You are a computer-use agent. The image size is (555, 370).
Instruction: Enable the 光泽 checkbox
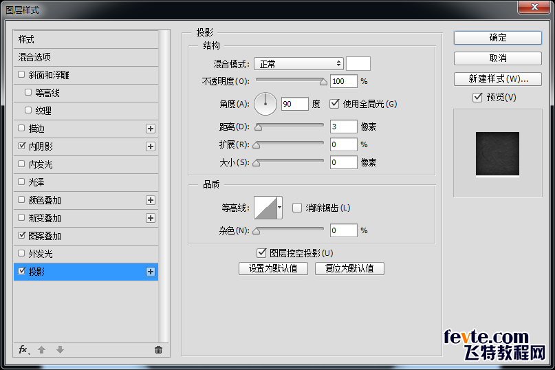pos(21,182)
